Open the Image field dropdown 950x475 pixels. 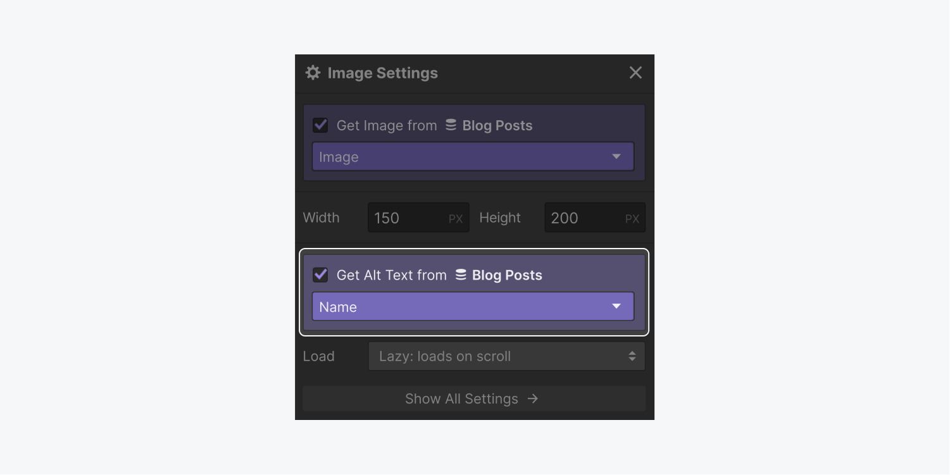[x=473, y=156]
